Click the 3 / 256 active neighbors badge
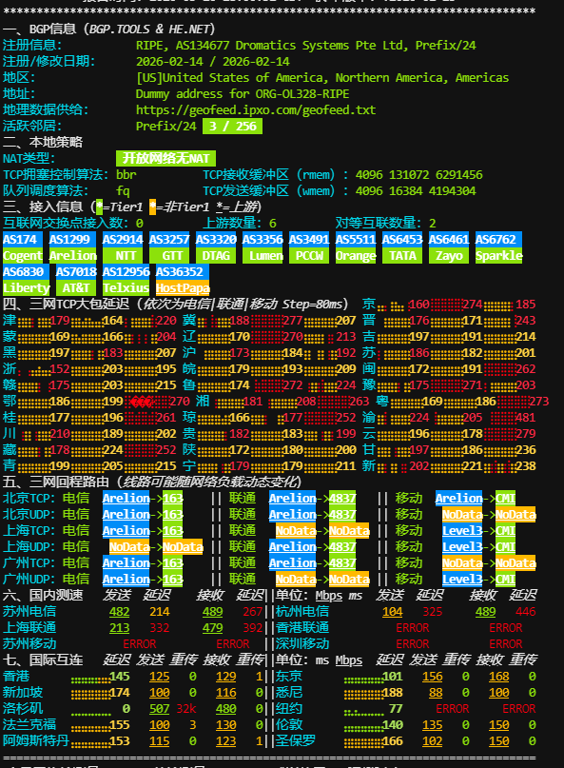The width and height of the screenshot is (564, 768). tap(233, 126)
